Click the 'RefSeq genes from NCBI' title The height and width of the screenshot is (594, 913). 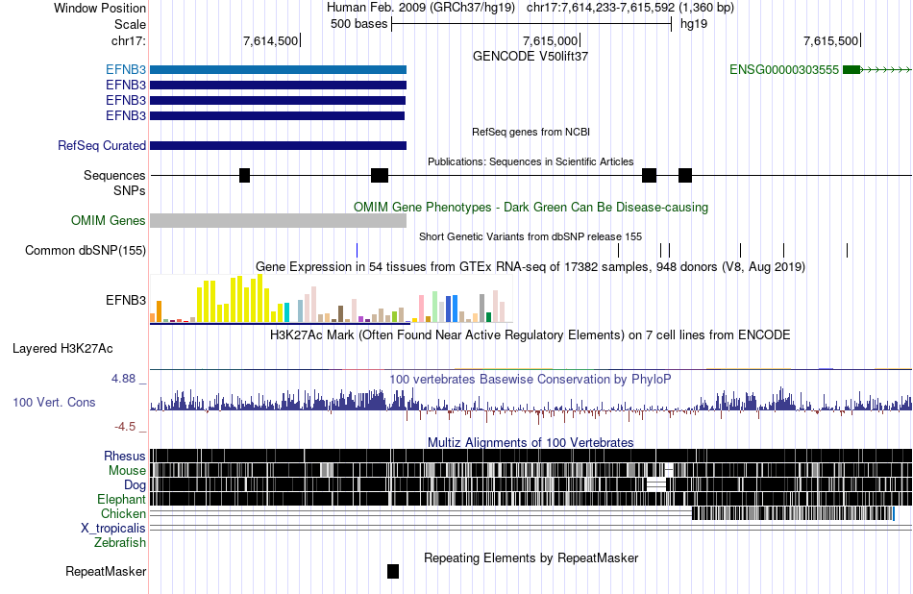pos(531,133)
